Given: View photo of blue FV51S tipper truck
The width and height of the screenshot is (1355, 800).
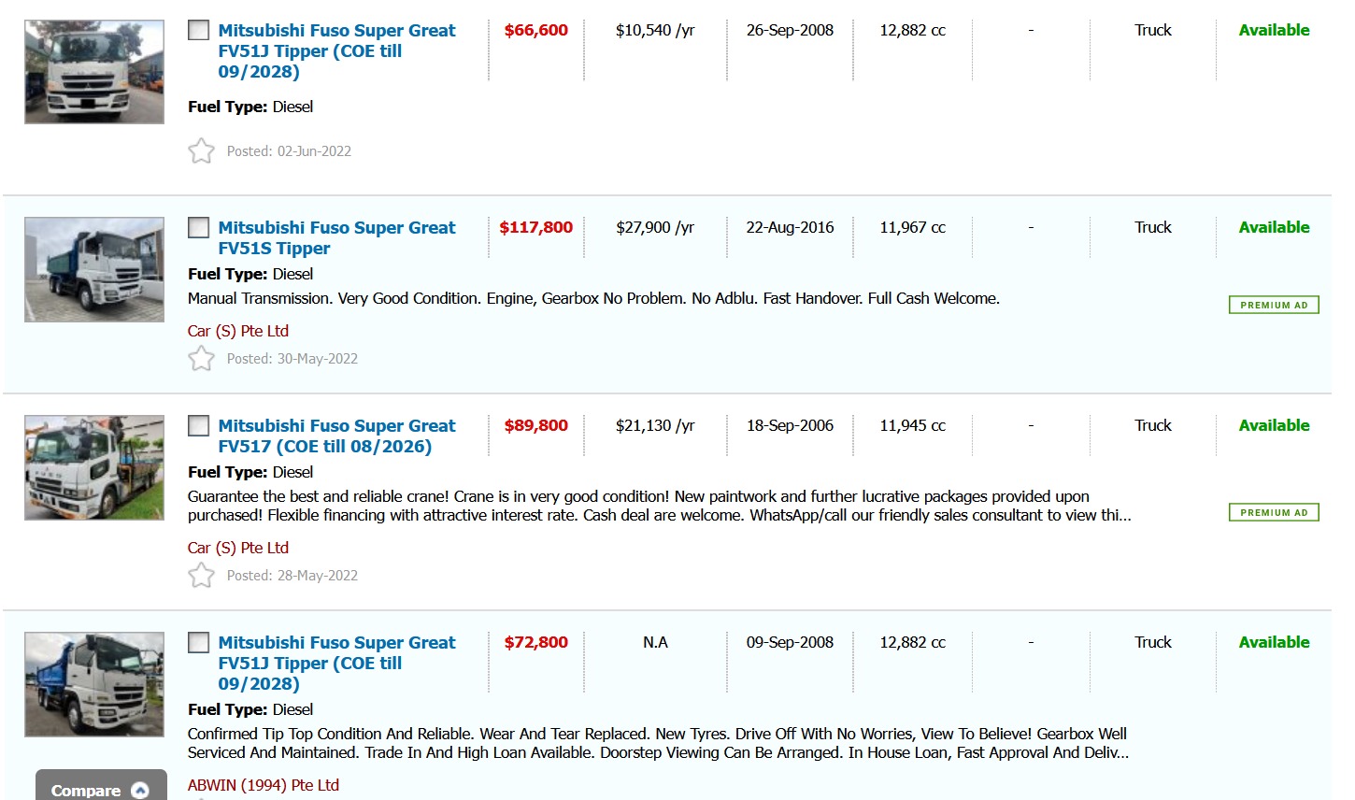Looking at the screenshot, I should click(94, 270).
